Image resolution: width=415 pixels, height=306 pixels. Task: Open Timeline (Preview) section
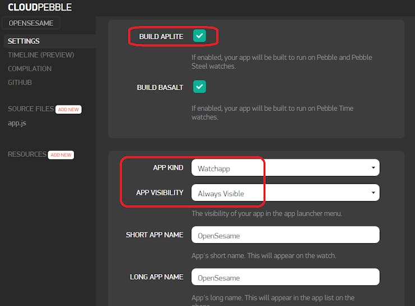[x=41, y=55]
